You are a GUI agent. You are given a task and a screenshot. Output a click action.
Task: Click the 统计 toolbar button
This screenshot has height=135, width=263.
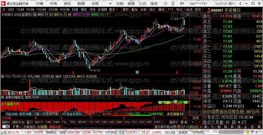tap(152, 9)
